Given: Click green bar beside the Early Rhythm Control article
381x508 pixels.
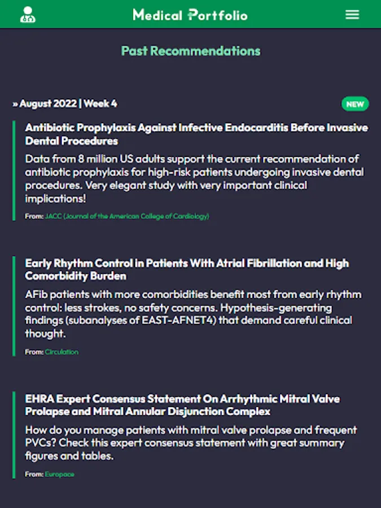Looking at the screenshot, I should coord(14,306).
